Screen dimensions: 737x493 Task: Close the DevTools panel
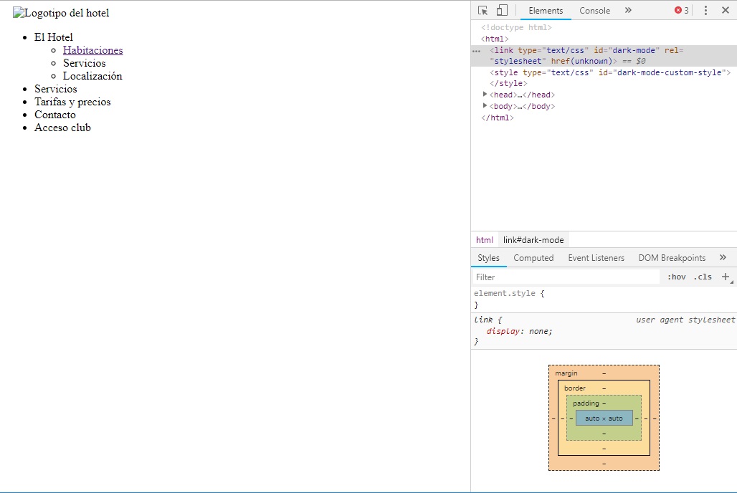pyautogui.click(x=725, y=11)
